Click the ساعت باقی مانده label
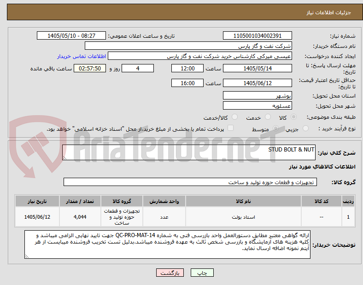Image resolution: width=363 pixels, height=285 pixels. click(x=51, y=69)
